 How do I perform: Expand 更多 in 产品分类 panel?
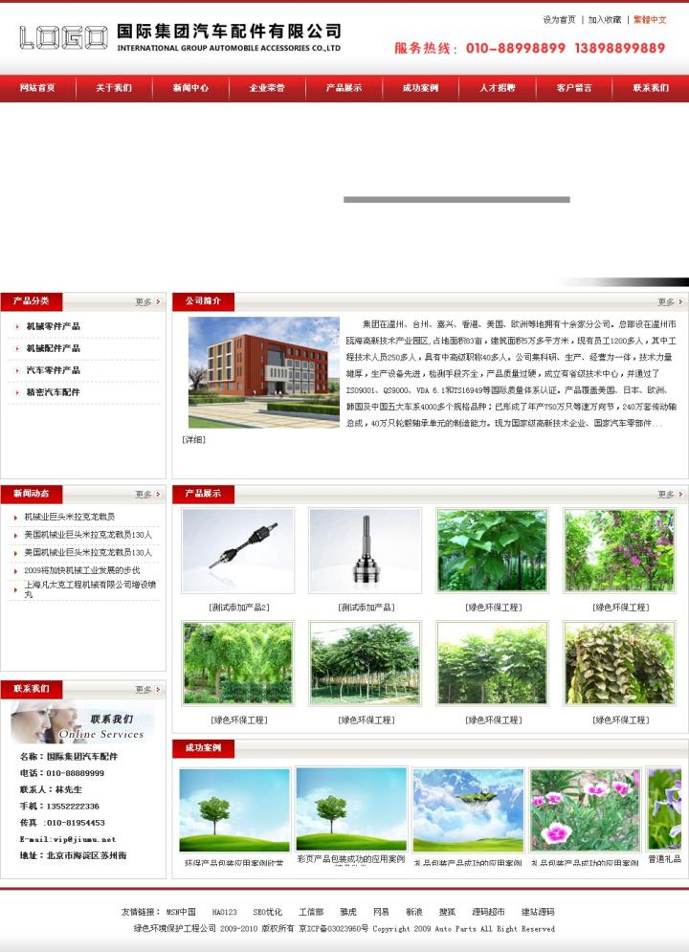coord(144,302)
